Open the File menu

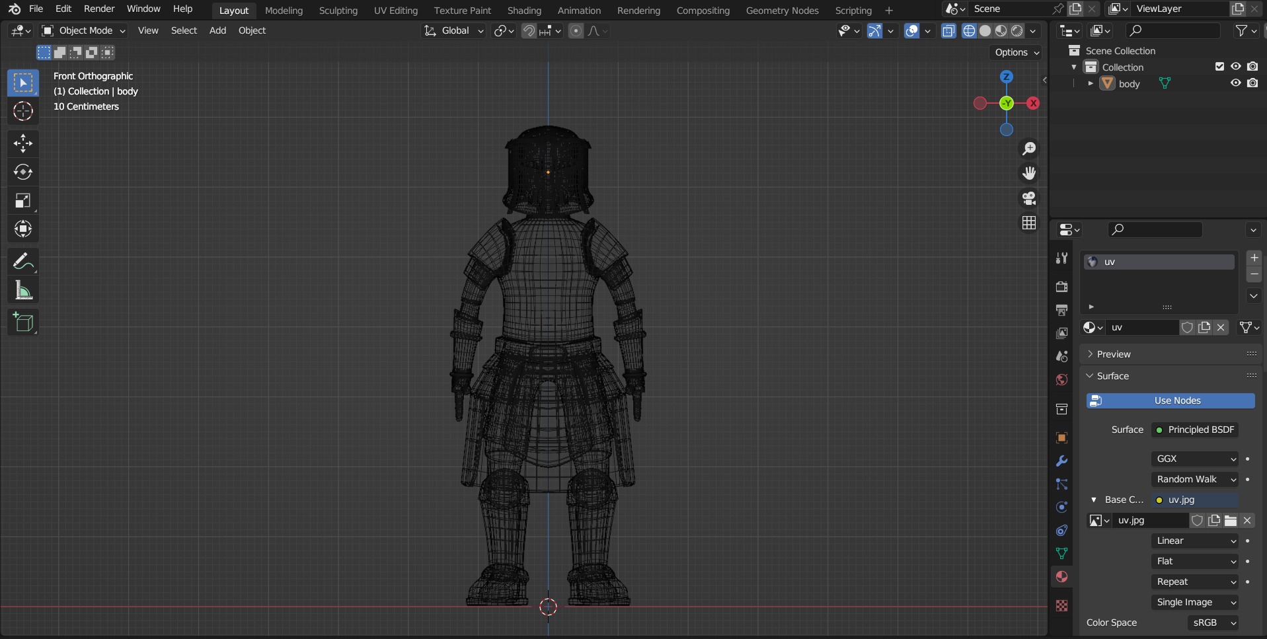coord(36,9)
